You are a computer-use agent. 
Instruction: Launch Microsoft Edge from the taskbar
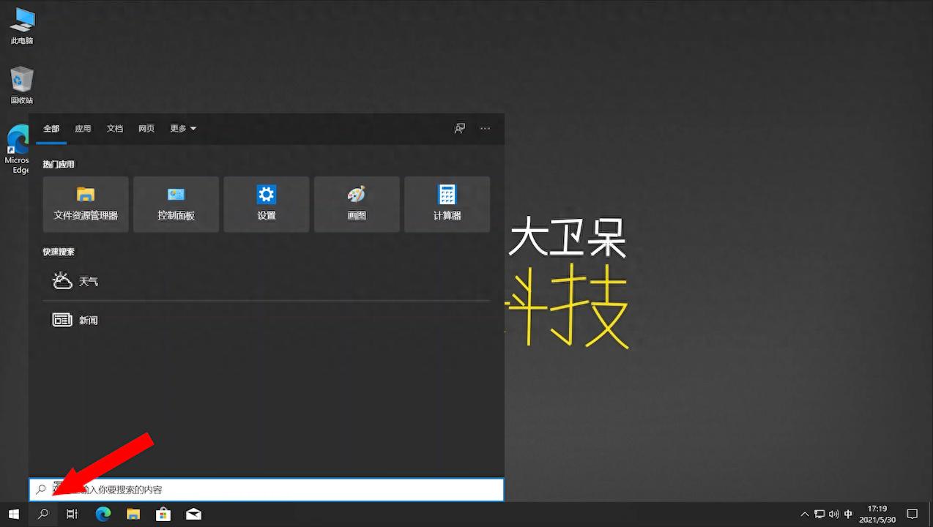pyautogui.click(x=103, y=514)
